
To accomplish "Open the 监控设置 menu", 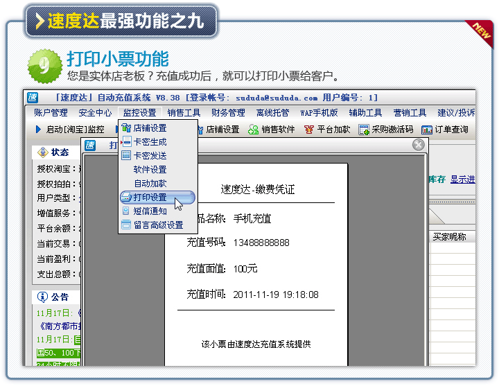I will [140, 113].
